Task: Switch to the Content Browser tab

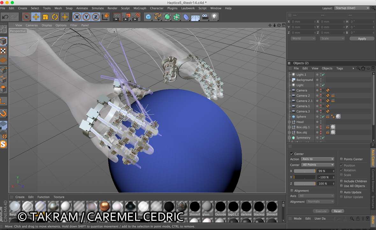Action: coord(373,180)
